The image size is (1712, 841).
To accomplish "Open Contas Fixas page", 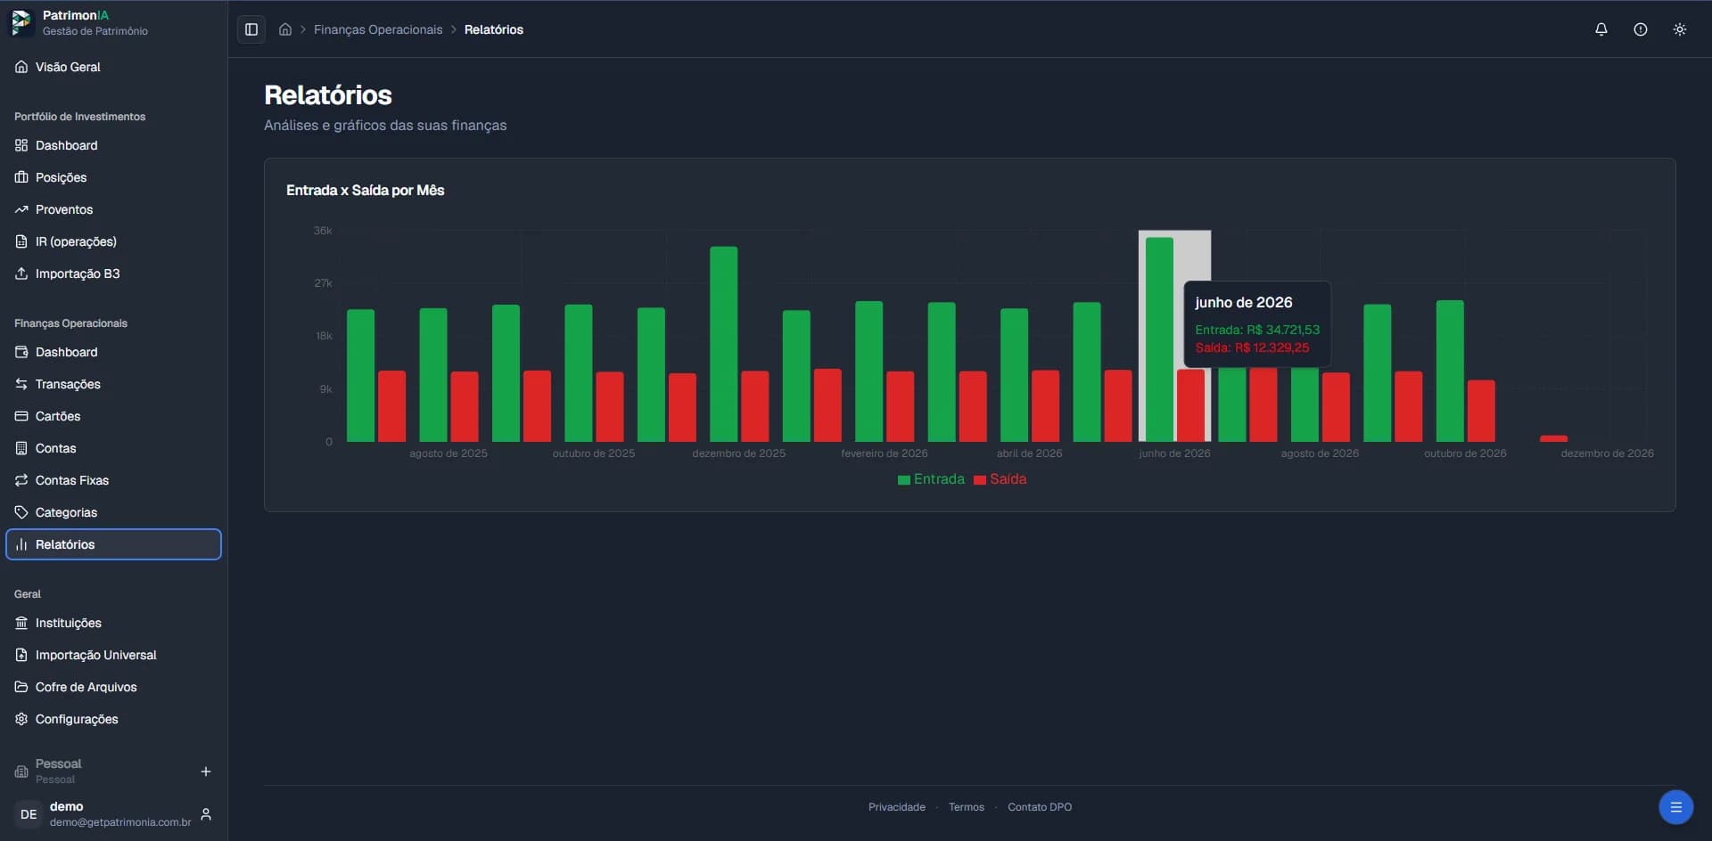I will tap(113, 480).
